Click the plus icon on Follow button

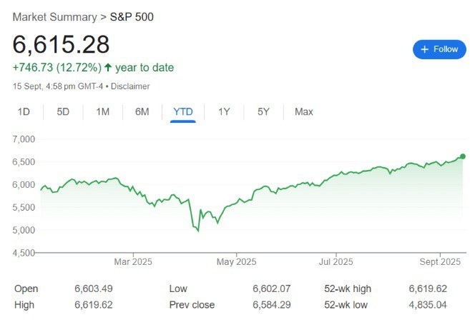[x=424, y=49]
